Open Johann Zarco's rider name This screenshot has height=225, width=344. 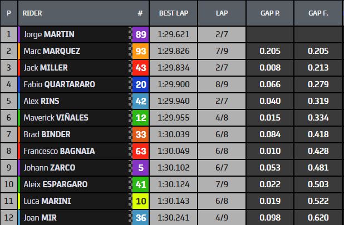coord(49,168)
